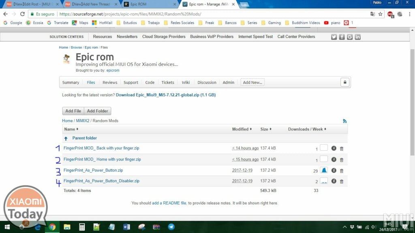
Task: Open the Twitter social icon
Action: 334,37
